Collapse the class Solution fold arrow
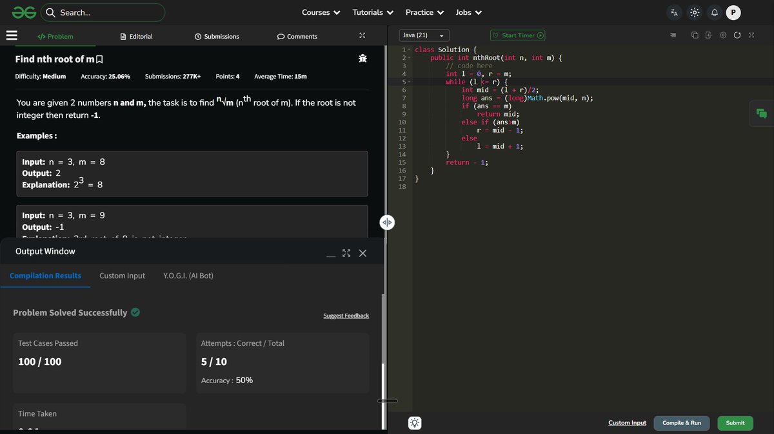This screenshot has height=434, width=774. pos(409,50)
